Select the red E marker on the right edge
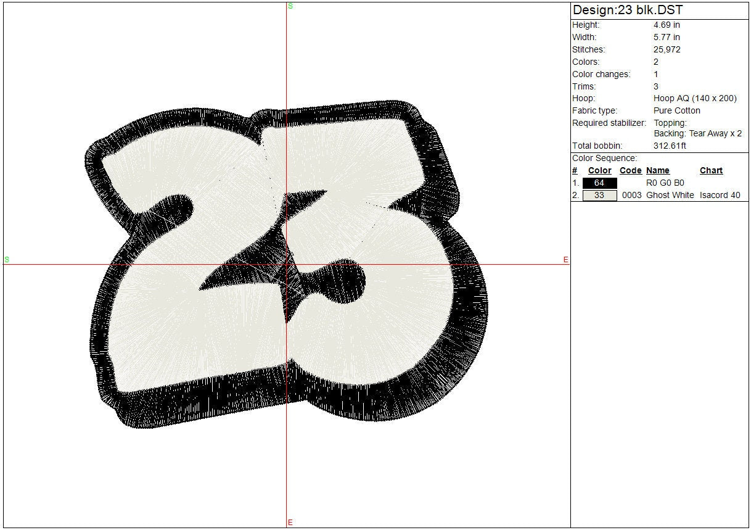Viewport: 751px width, 530px height. coord(565,260)
